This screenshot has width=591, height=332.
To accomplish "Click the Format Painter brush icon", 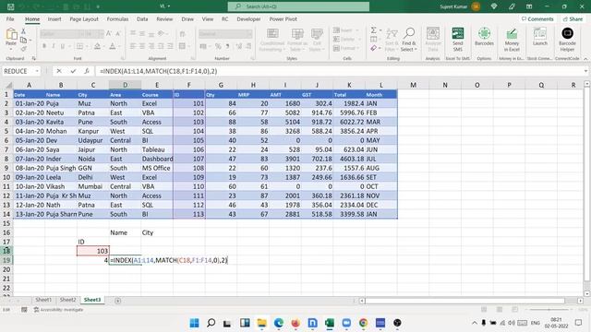I will (23, 48).
